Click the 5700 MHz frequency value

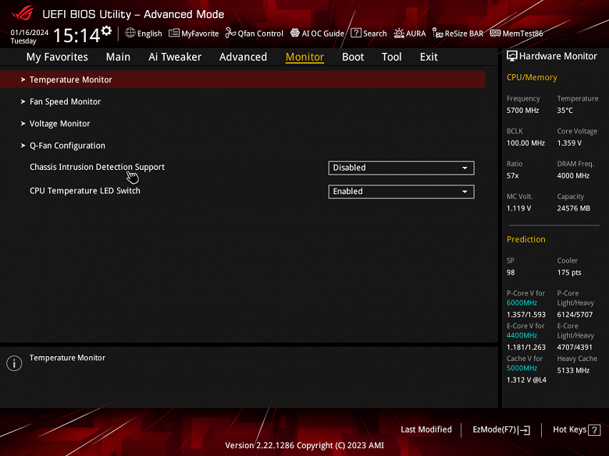[x=523, y=111]
